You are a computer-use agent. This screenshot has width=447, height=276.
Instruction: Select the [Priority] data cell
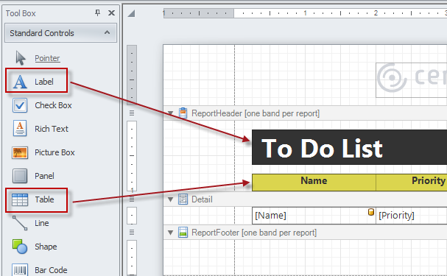tap(412, 216)
